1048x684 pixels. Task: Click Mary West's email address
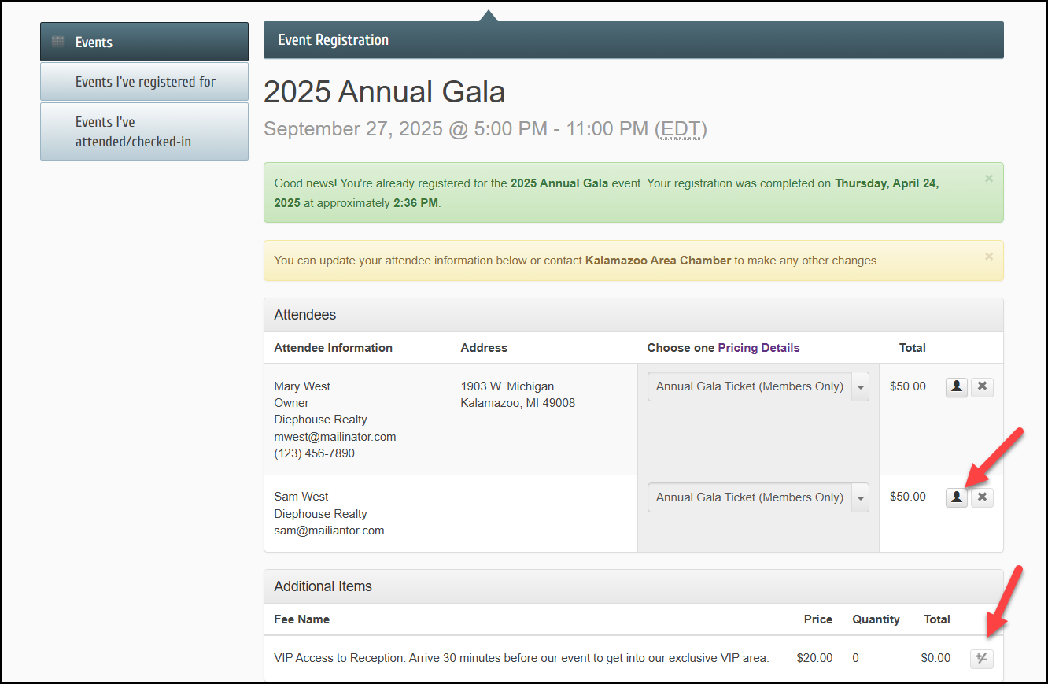(x=335, y=436)
